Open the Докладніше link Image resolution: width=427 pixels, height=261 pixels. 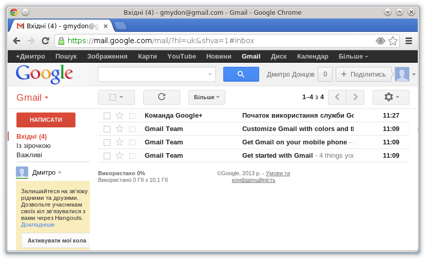pyautogui.click(x=38, y=225)
